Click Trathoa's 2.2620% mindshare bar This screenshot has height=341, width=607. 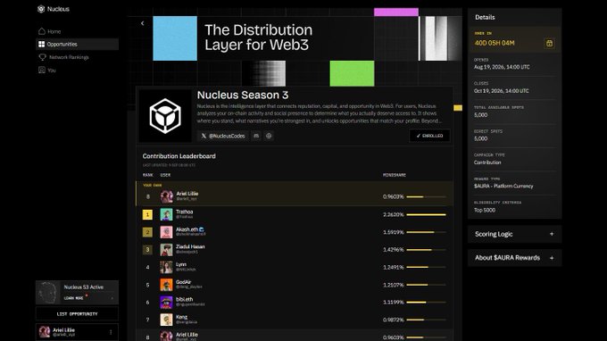(426, 214)
